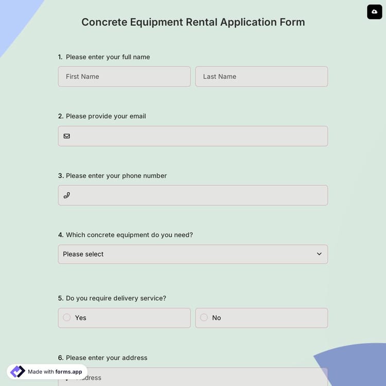Click the cloud icon in the top-right corner
This screenshot has width=386, height=386.
(374, 11)
